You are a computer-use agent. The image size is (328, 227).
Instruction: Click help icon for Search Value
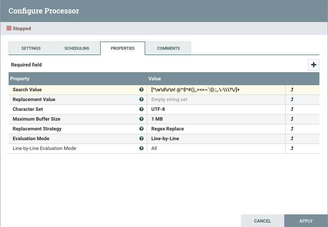point(142,90)
